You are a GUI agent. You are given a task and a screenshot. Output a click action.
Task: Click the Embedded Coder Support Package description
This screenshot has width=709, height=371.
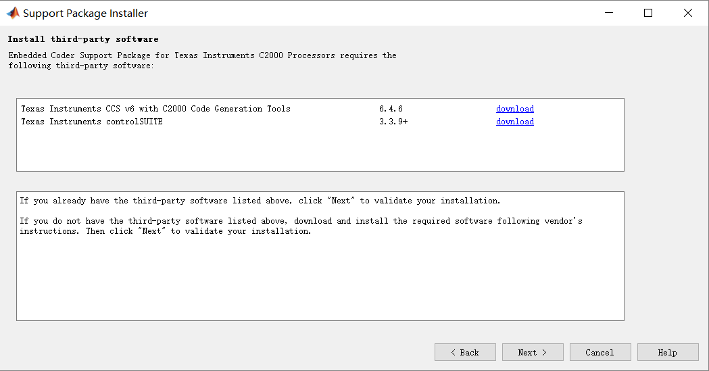point(202,60)
